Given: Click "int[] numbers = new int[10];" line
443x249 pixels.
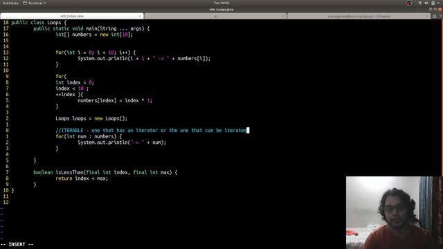Looking at the screenshot, I should click(x=94, y=35).
